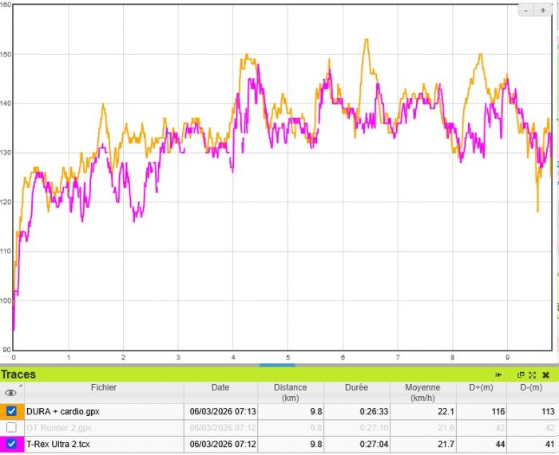The height and width of the screenshot is (455, 559).
Task: Zoom out of the chart with minus button
Action: point(528,10)
